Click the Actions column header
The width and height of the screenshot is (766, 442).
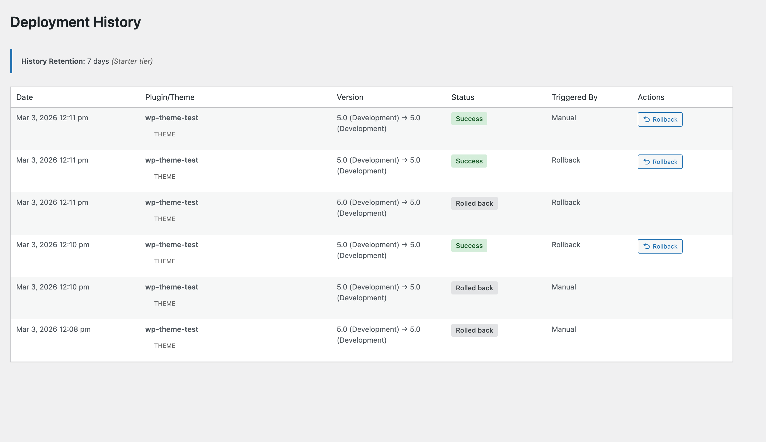[651, 97]
